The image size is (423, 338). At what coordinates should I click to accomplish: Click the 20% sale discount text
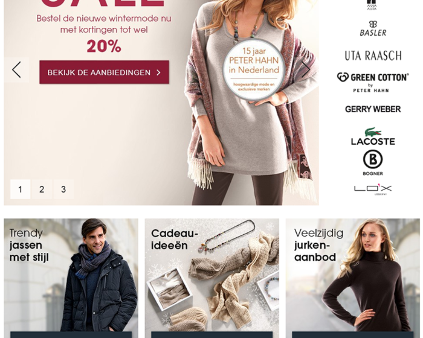(x=104, y=46)
